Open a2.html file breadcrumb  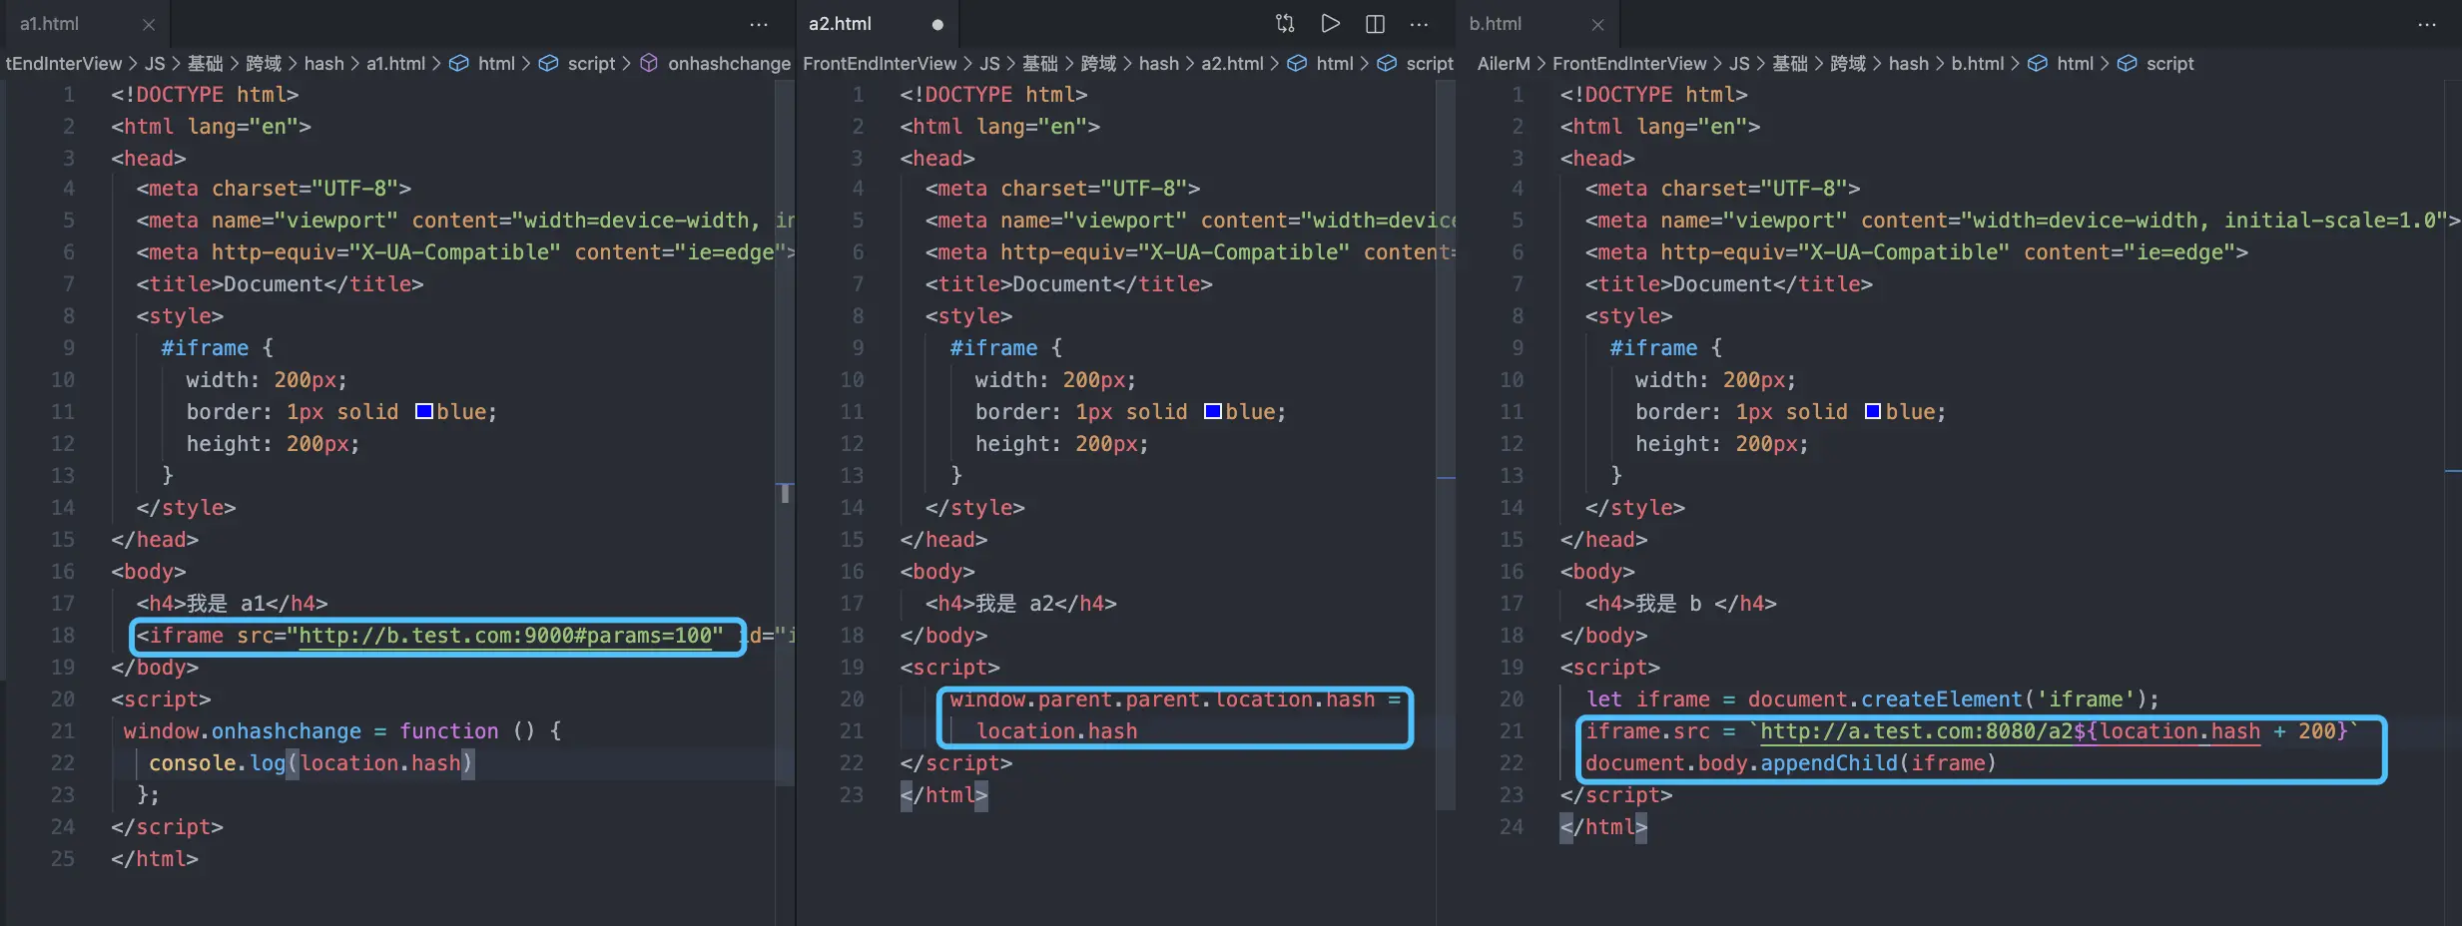[1232, 63]
